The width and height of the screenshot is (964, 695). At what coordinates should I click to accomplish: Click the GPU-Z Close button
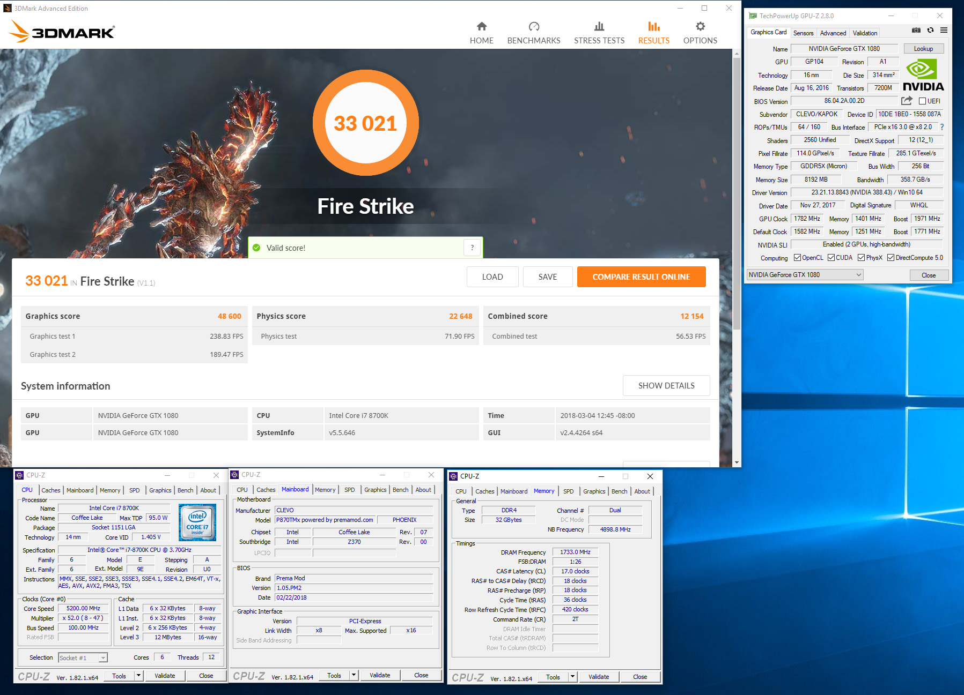[x=929, y=275]
